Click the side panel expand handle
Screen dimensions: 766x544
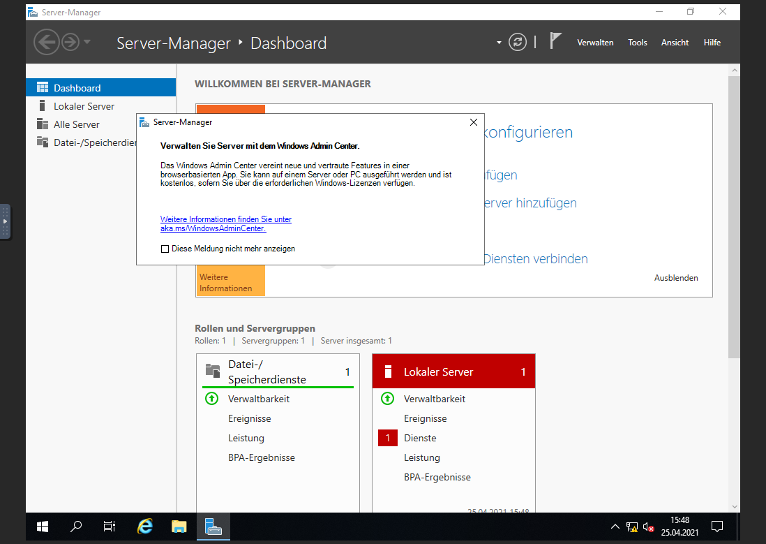click(5, 221)
